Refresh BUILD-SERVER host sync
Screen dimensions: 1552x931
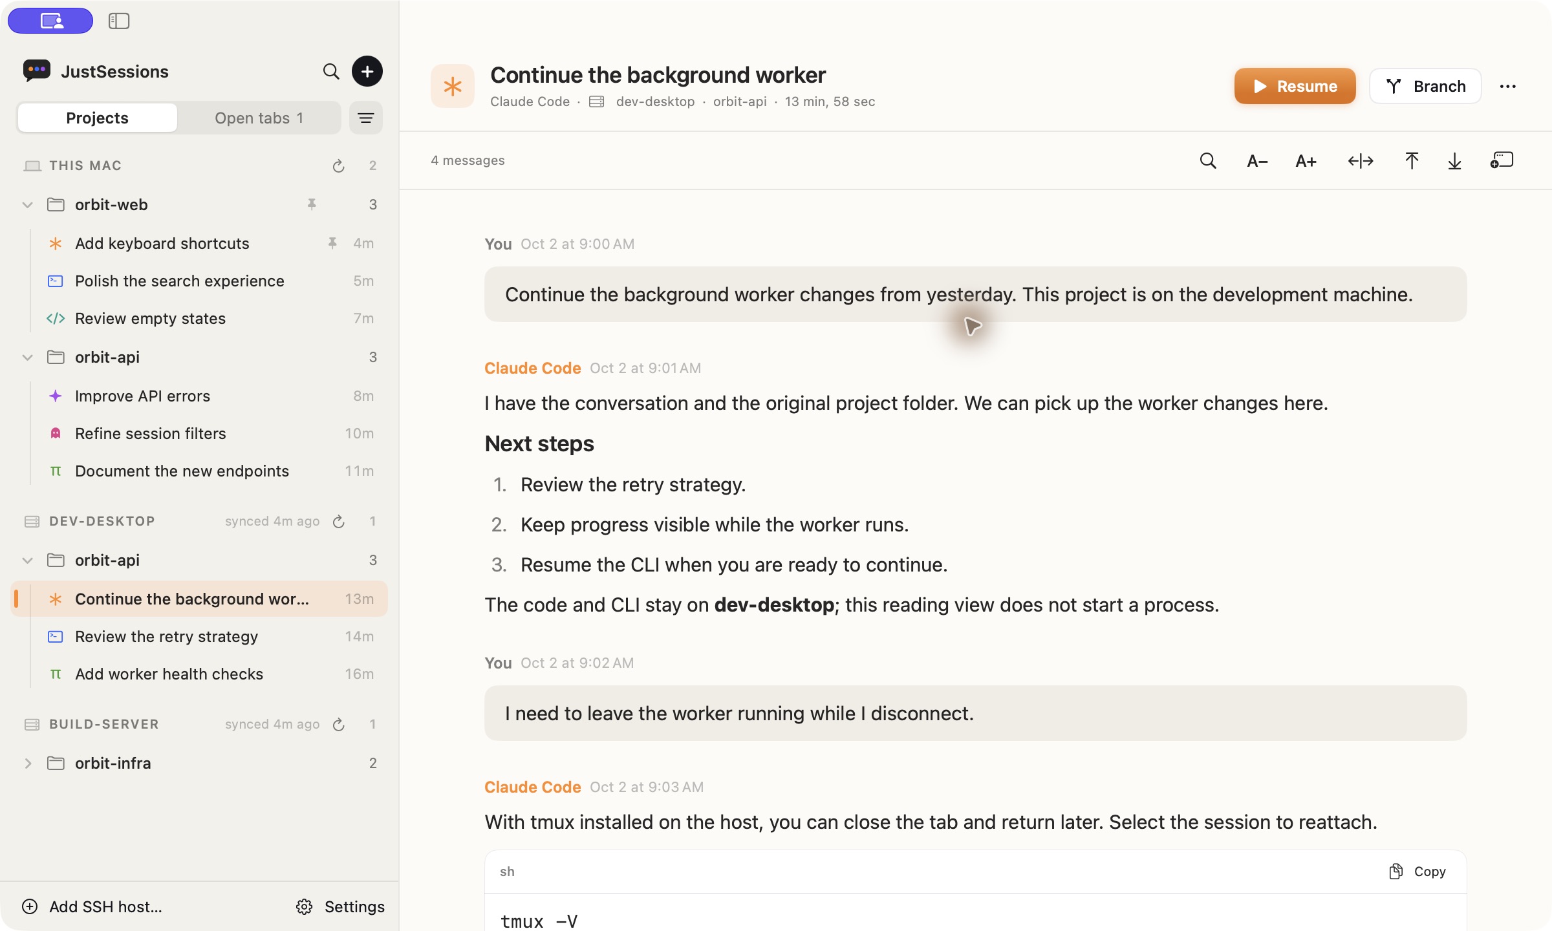(x=338, y=724)
